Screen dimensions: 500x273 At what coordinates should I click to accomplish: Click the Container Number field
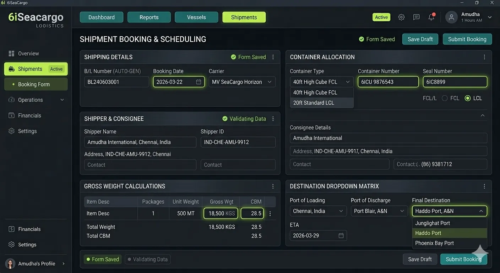pyautogui.click(x=388, y=82)
